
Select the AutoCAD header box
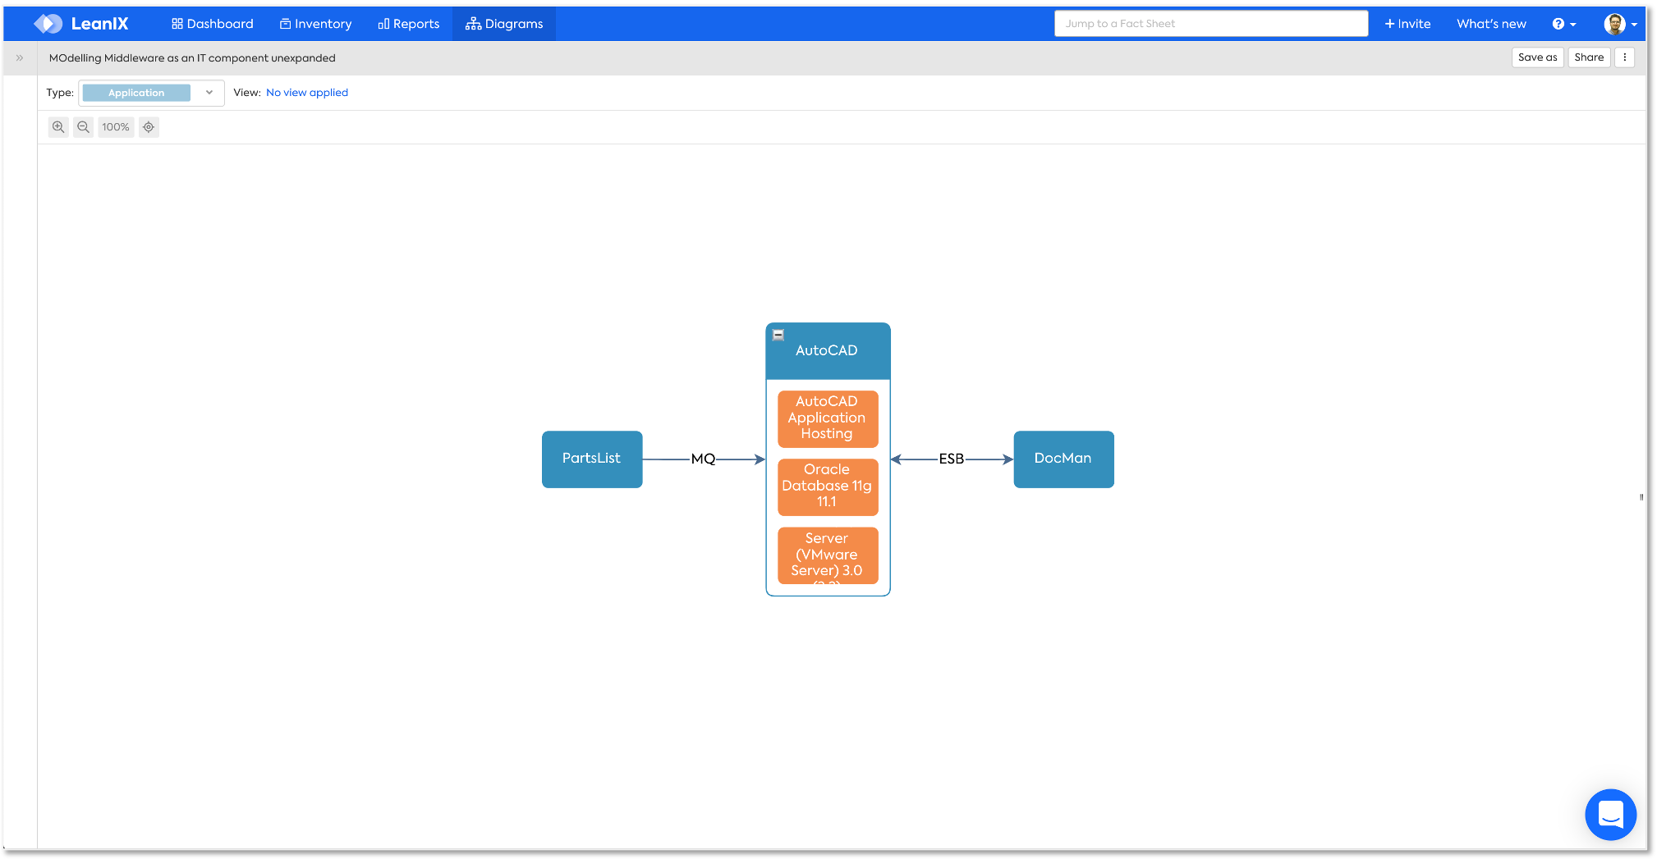click(828, 351)
